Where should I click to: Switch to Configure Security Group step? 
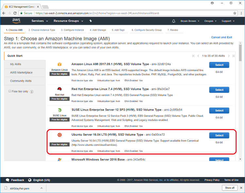[x=147, y=30]
